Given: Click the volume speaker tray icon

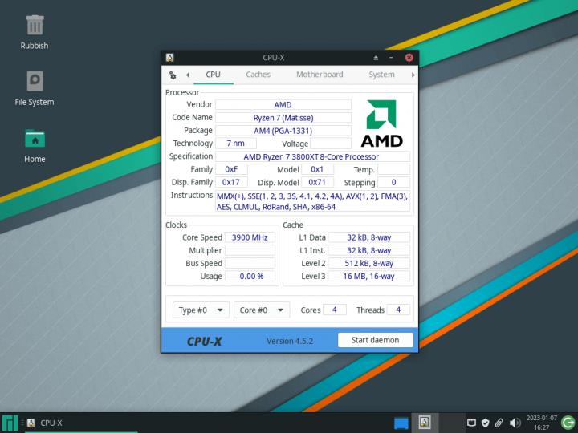Looking at the screenshot, I should 515,423.
